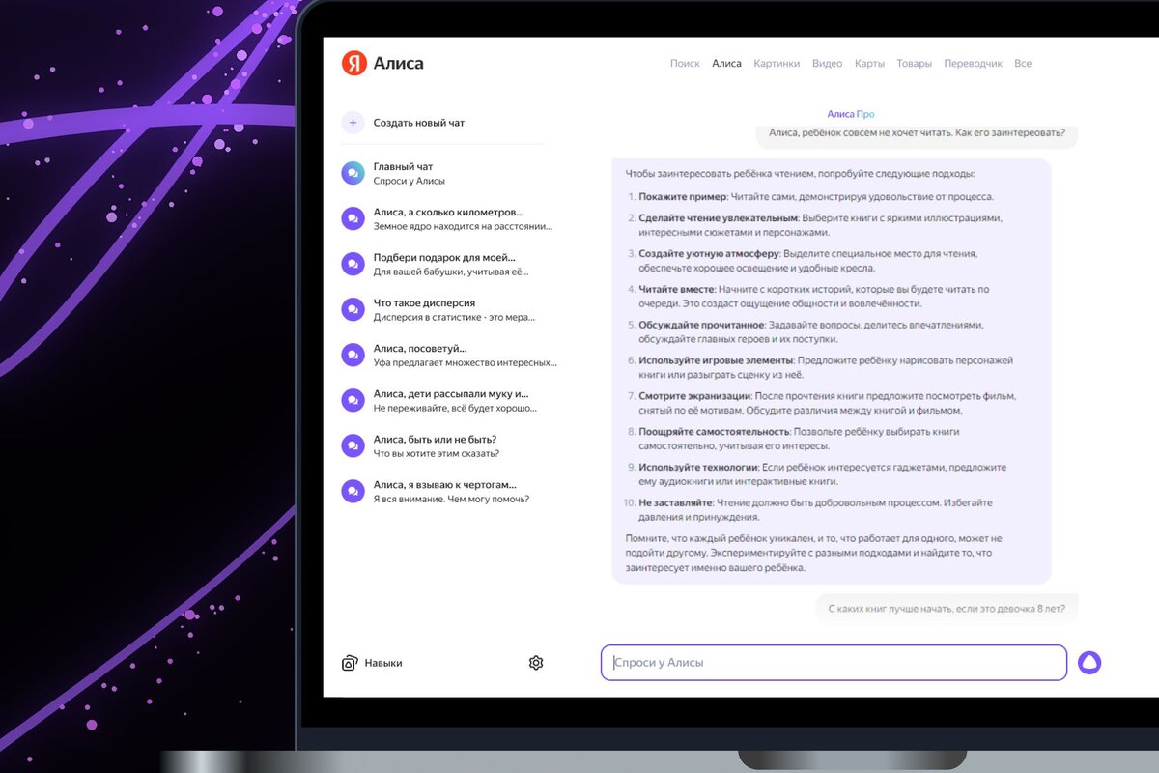Click preview 'Я вся внимание. Чем могу помочь?'
Viewport: 1159px width, 773px height.
point(451,499)
